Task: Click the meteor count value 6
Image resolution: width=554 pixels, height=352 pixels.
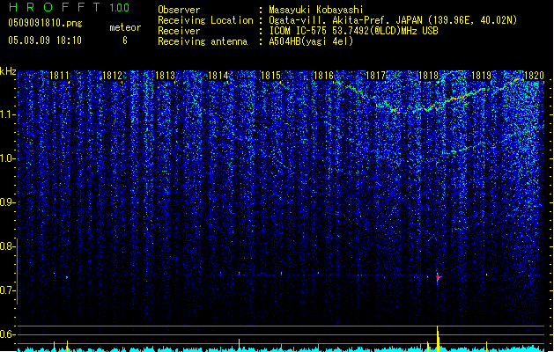Action: [125, 40]
